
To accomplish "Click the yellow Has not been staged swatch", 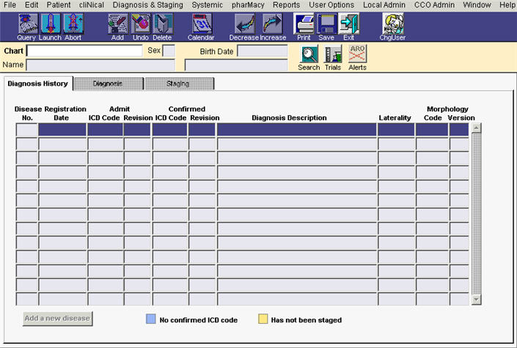I will (x=263, y=319).
